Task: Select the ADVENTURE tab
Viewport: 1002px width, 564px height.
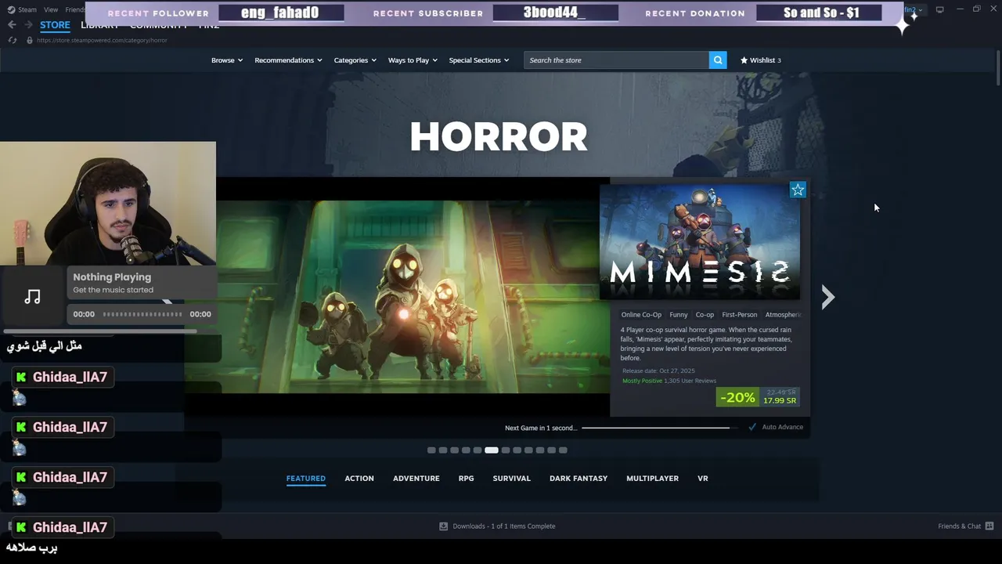Action: pos(416,479)
